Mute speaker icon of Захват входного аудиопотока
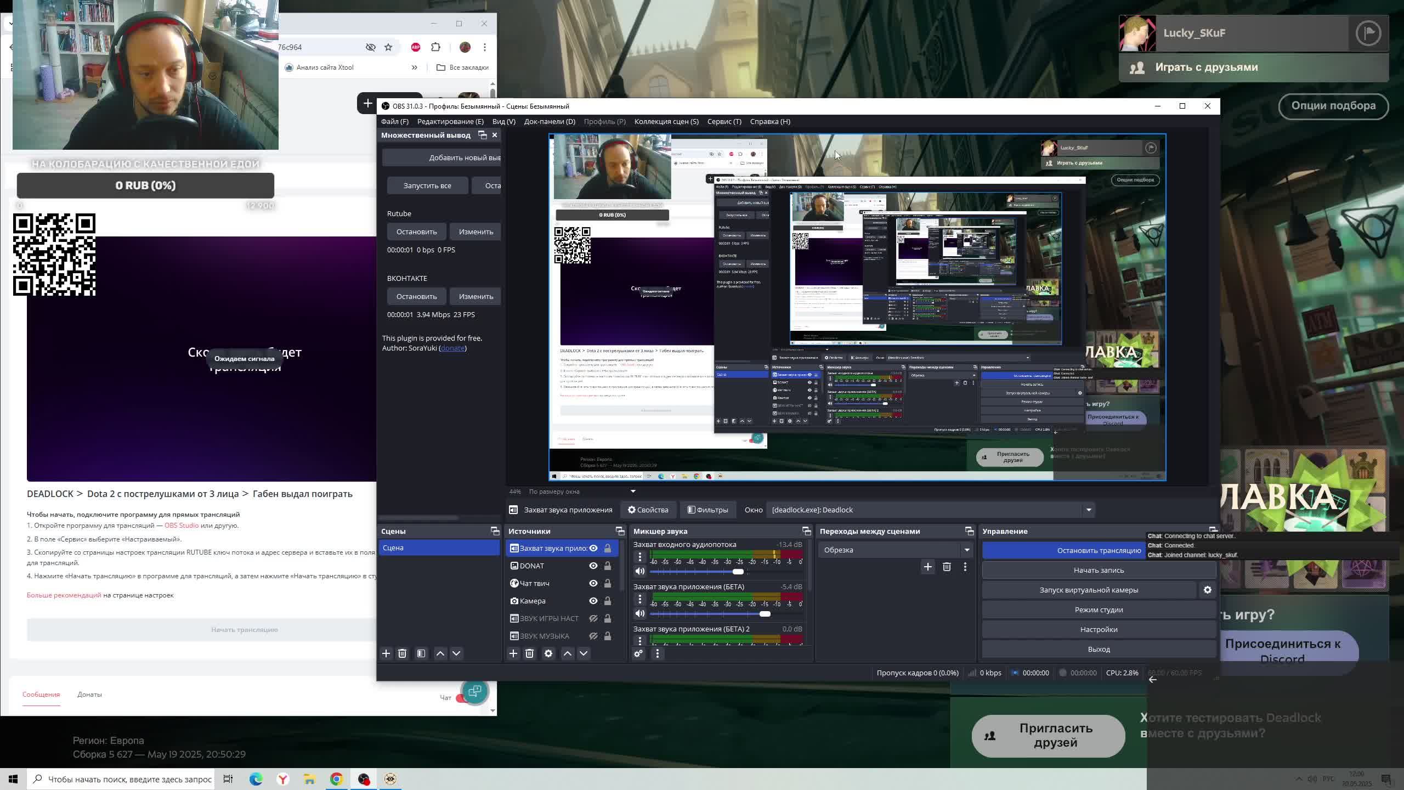Viewport: 1404px width, 790px height. (x=639, y=571)
